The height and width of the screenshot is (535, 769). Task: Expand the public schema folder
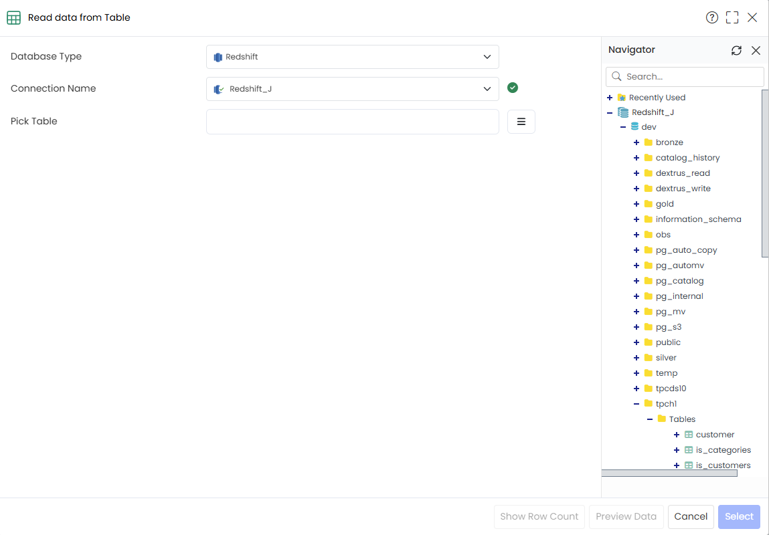[x=636, y=342]
